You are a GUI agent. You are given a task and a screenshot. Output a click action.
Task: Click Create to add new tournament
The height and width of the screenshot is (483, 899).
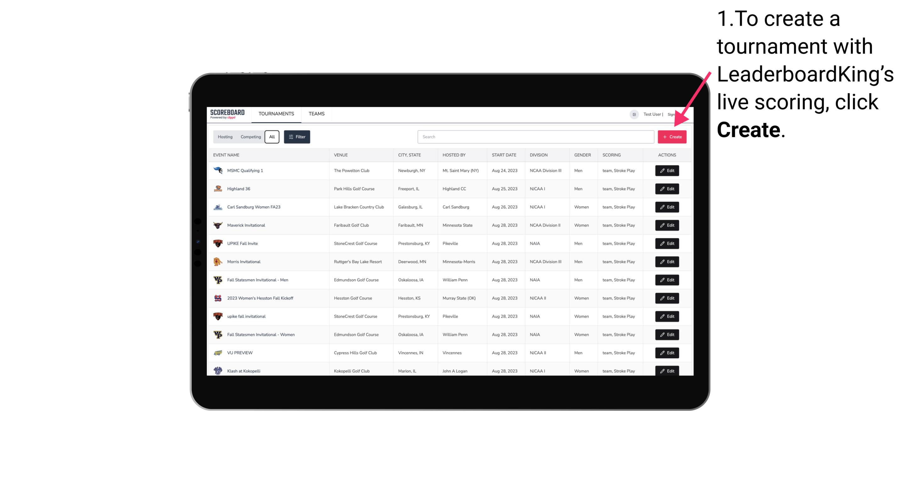[672, 136]
